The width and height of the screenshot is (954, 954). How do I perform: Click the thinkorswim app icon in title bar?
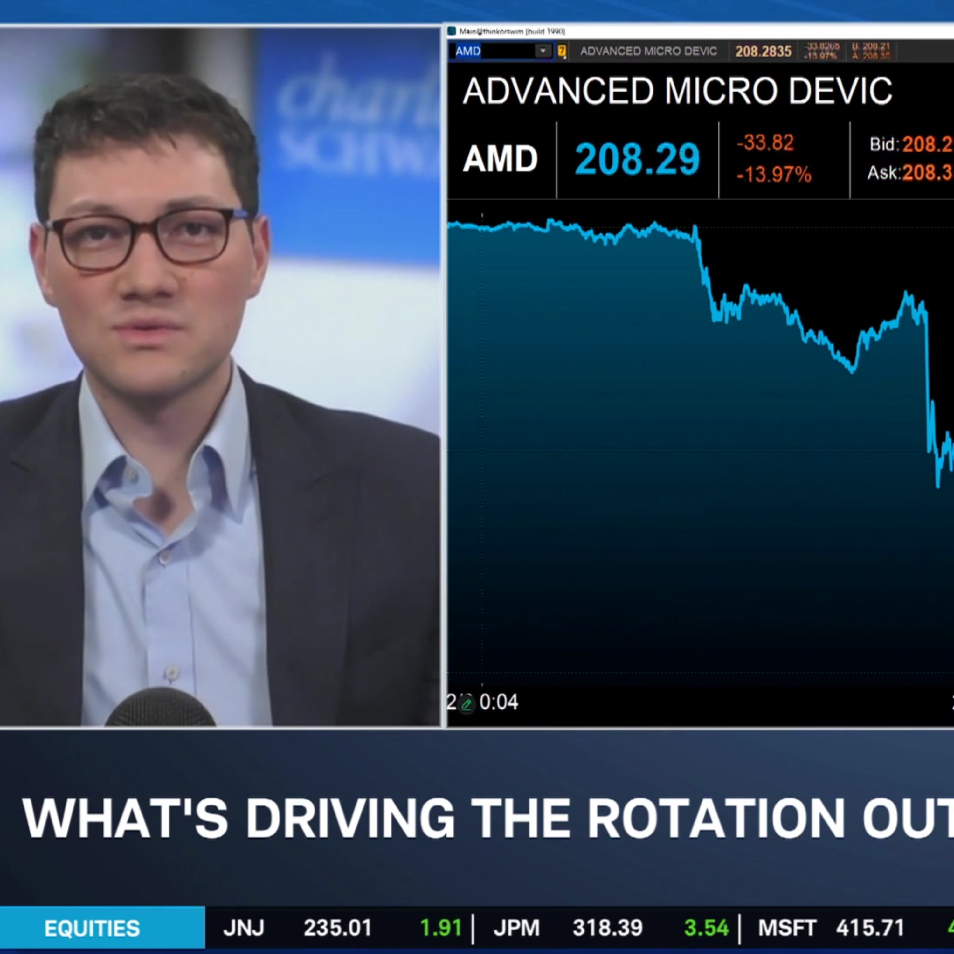click(x=451, y=31)
